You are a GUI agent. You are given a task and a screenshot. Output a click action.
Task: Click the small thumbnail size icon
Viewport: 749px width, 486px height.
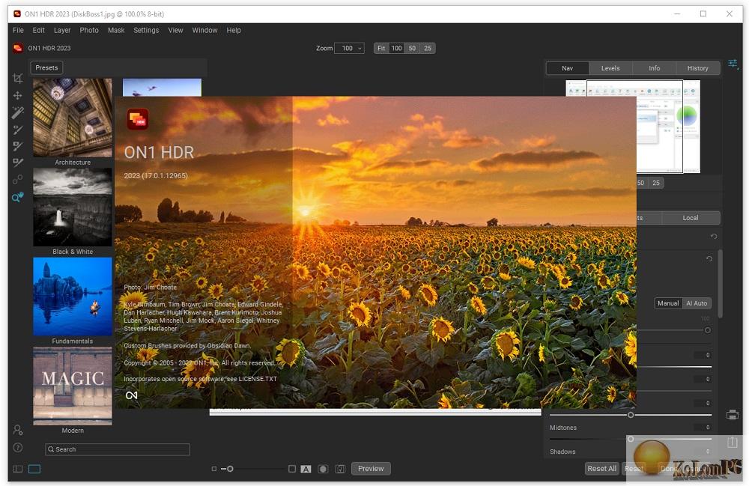(x=214, y=469)
